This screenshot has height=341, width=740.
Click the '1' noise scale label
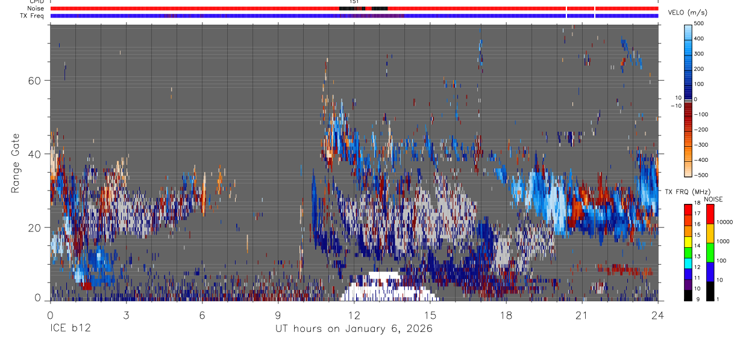719,300
